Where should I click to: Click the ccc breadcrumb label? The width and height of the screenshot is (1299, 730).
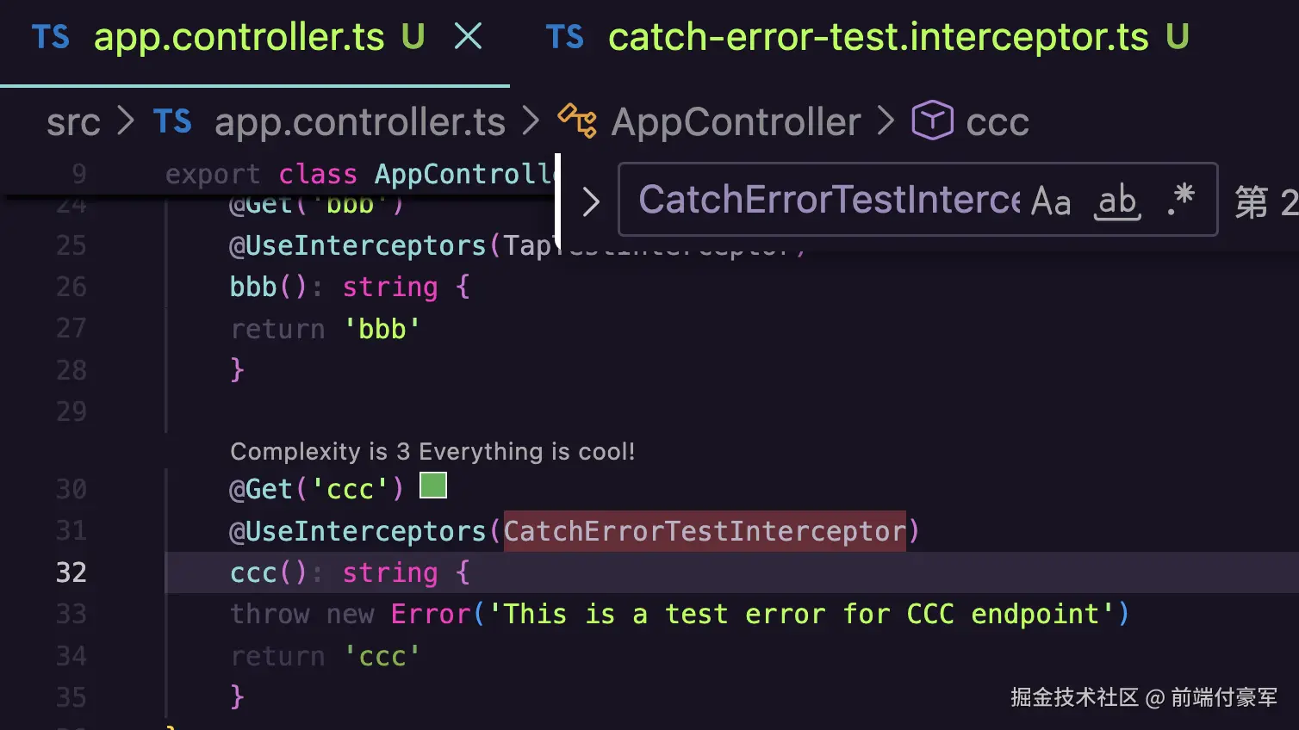click(x=998, y=122)
